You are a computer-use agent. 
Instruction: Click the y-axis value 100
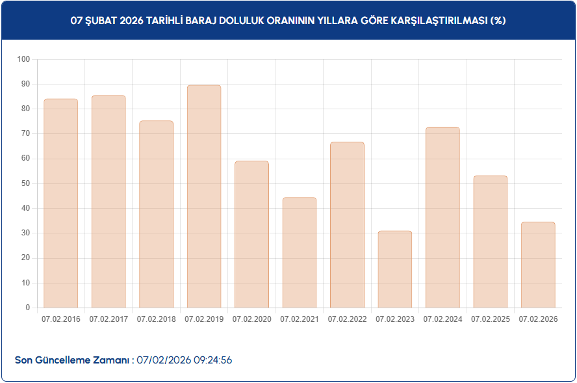coord(24,59)
